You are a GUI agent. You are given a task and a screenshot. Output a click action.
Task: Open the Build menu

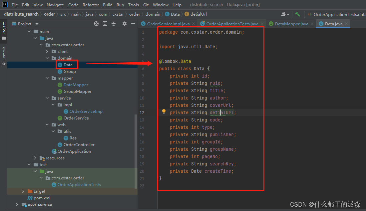click(108, 5)
